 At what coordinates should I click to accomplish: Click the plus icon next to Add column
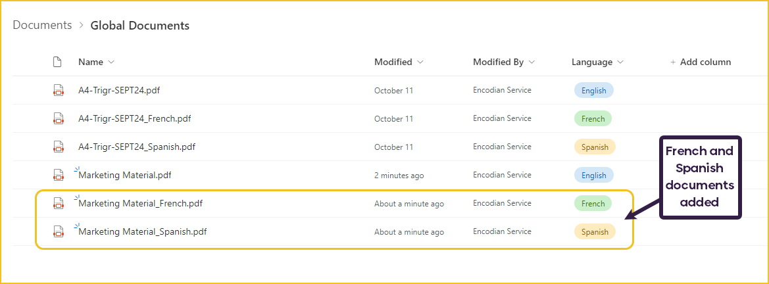[x=673, y=62]
